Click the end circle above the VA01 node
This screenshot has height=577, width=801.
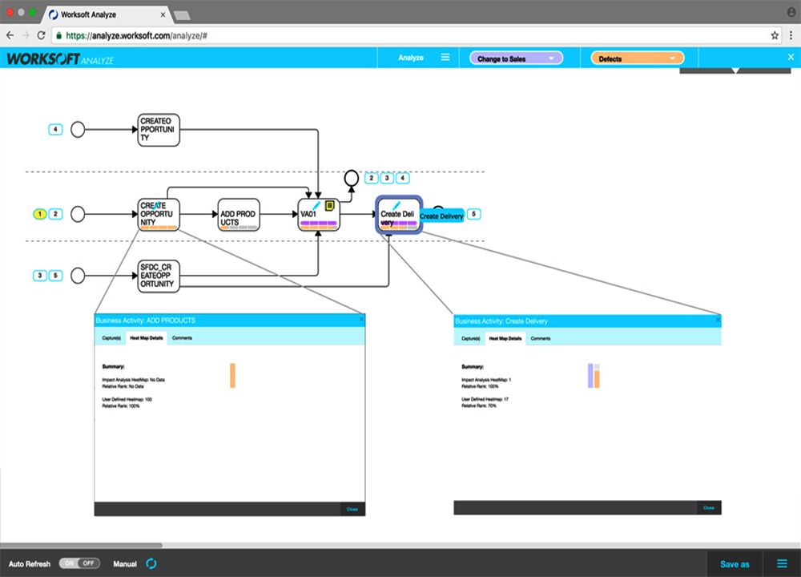point(352,178)
